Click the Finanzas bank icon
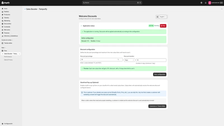The height and width of the screenshot is (126, 224). pos(3,33)
